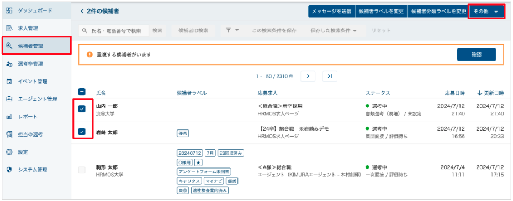513x201 pixels.
Task: Open candidate 山内 一郎
Action: (x=107, y=107)
